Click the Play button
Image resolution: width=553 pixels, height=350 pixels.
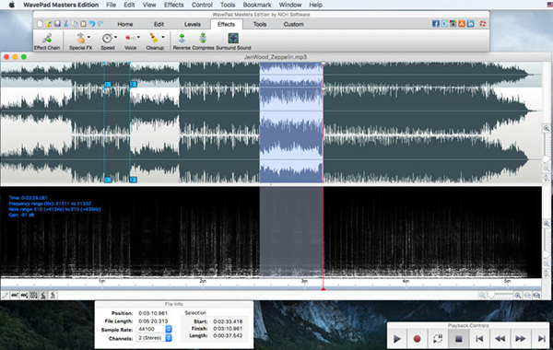[397, 338]
